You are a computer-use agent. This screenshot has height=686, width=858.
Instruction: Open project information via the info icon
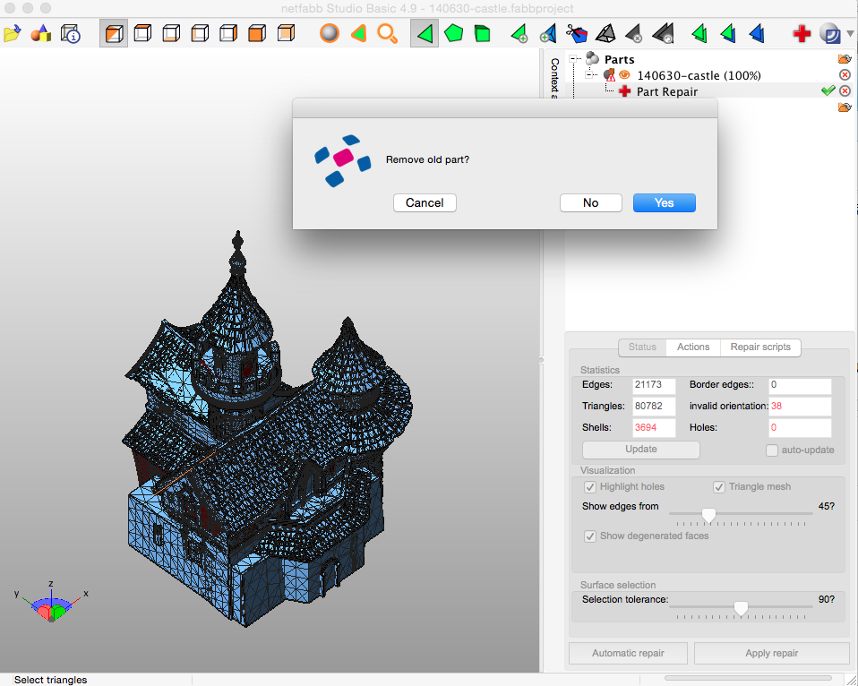(x=71, y=33)
